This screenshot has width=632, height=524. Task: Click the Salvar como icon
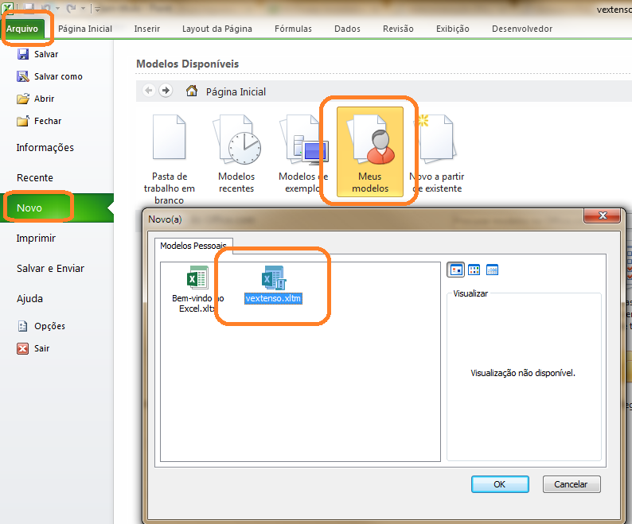coord(23,76)
